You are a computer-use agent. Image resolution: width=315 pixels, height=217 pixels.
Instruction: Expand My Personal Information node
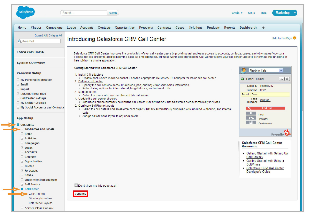pos(18,80)
